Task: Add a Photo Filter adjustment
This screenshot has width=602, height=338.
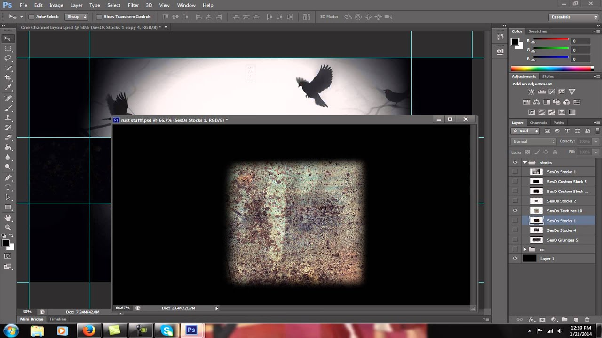Action: [557, 102]
